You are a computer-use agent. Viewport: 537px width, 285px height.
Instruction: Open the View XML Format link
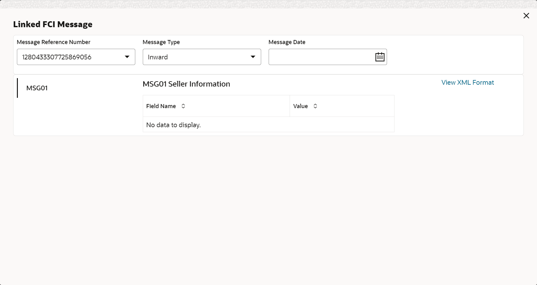tap(467, 82)
